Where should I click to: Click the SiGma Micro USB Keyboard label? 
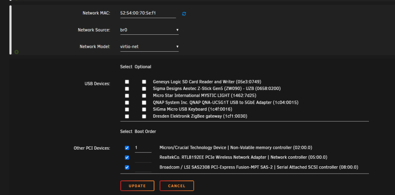(192, 109)
